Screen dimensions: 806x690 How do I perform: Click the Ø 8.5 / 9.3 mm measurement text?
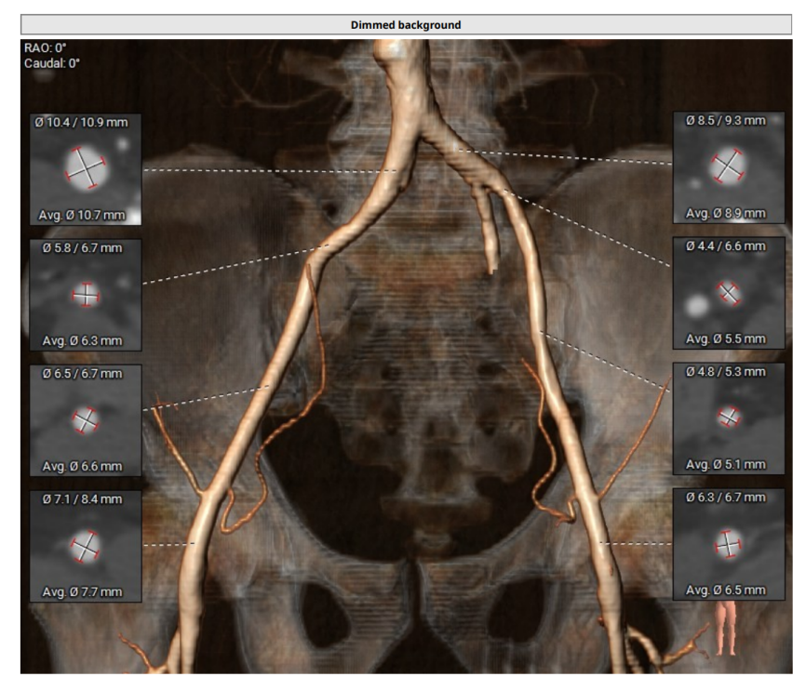point(726,120)
